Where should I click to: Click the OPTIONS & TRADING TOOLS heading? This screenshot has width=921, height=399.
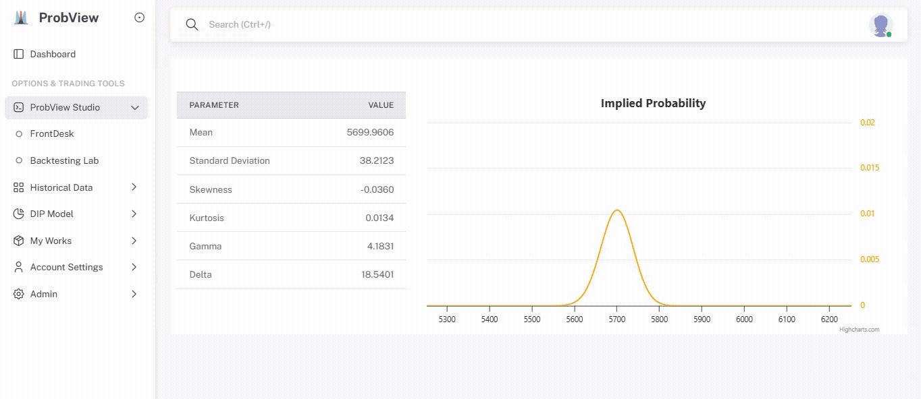tap(68, 84)
